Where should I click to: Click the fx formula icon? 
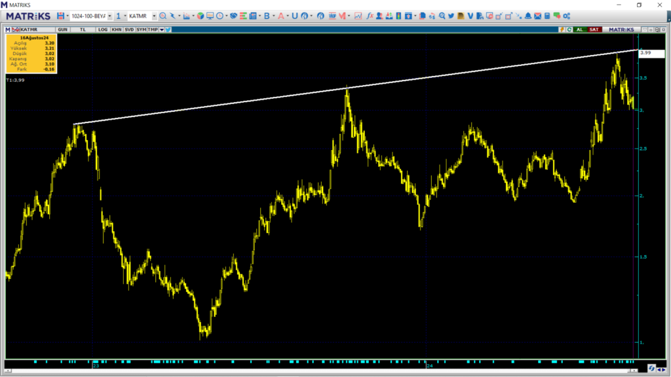pyautogui.click(x=370, y=16)
